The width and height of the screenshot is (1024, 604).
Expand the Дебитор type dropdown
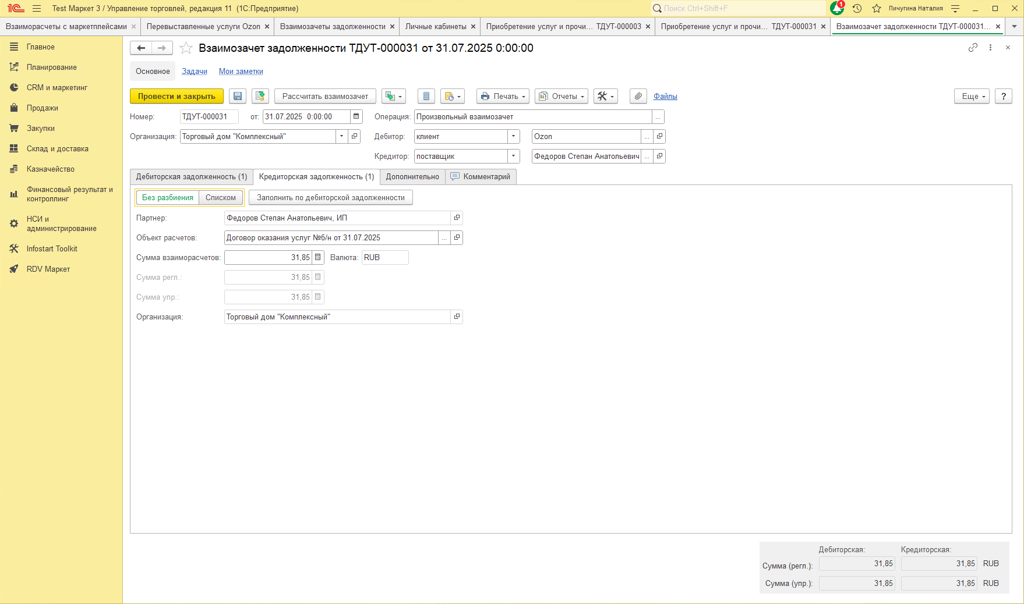tap(514, 137)
